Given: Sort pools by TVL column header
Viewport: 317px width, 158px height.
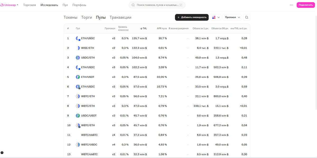Looking at the screenshot, I should (x=143, y=28).
